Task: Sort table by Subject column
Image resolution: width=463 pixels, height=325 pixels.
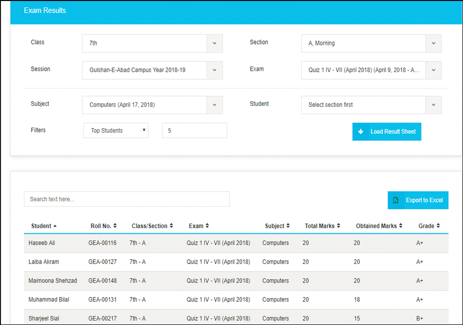Action: pyautogui.click(x=277, y=226)
